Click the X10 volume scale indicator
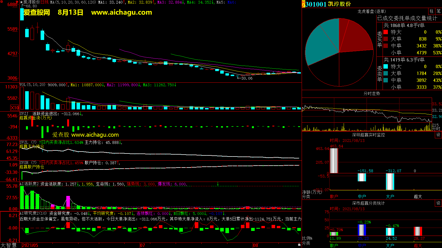This screenshot has height=248, width=442. [x=15, y=108]
